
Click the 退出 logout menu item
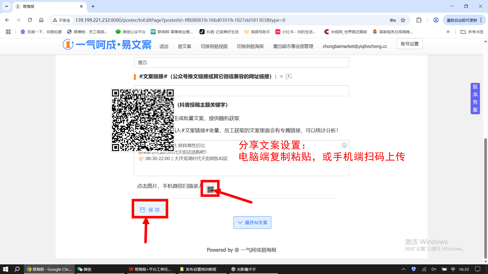[x=164, y=46]
